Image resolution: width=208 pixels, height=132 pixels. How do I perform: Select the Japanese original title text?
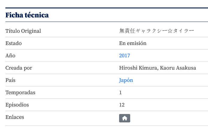tap(157, 31)
